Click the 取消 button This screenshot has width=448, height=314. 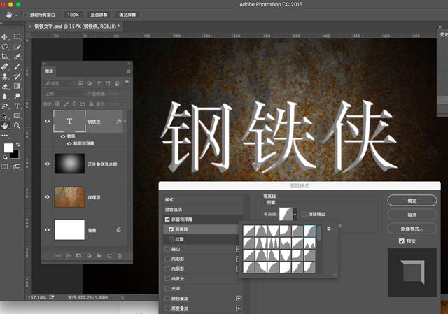(412, 215)
